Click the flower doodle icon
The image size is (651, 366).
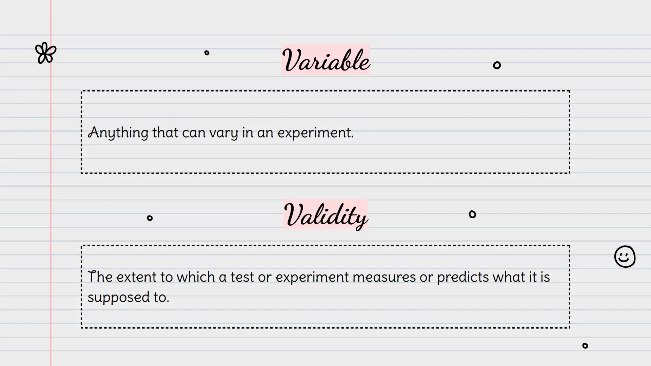click(x=46, y=53)
